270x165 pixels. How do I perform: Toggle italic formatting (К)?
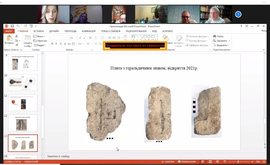[56, 44]
